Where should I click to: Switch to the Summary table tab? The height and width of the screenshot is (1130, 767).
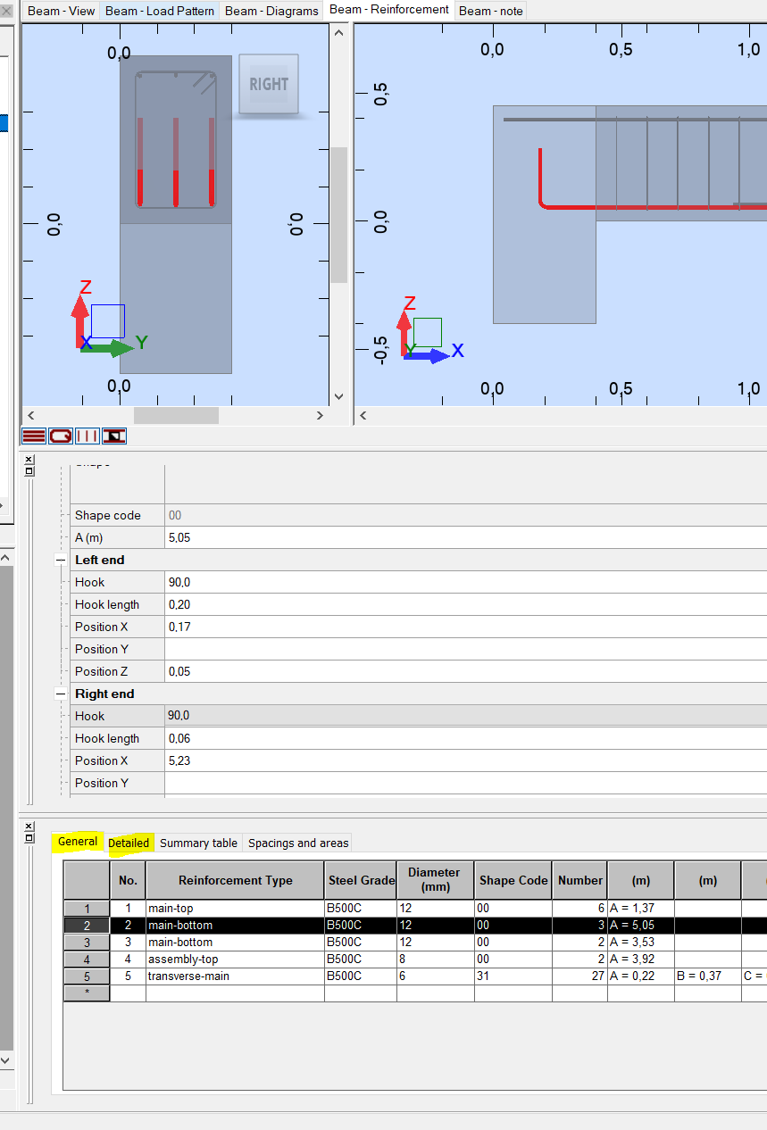point(197,843)
